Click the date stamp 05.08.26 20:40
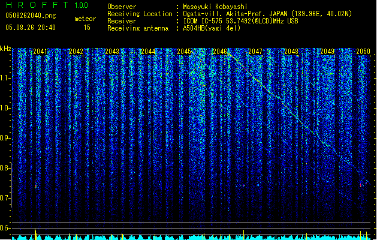This screenshot has width=377, height=240. click(x=31, y=28)
